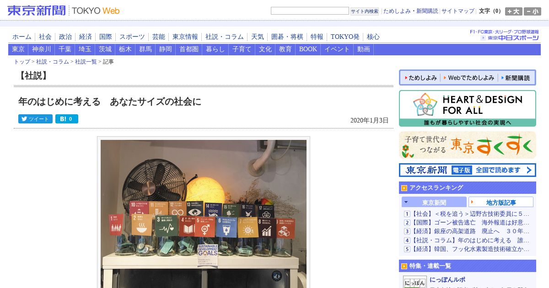
Task: Open the TOKYO発 navigation item
Action: coord(345,37)
